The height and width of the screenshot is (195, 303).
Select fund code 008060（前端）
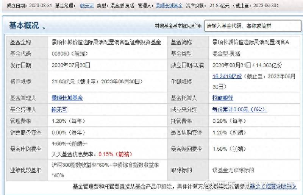(70, 53)
